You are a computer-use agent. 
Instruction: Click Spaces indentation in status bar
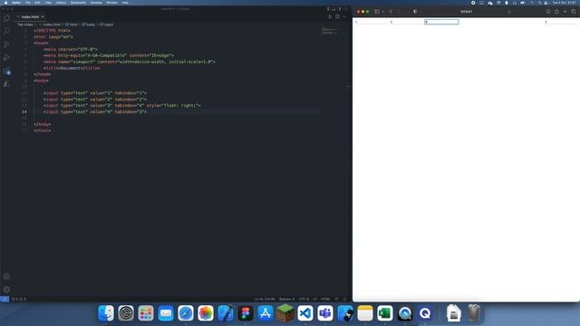pyautogui.click(x=286, y=299)
